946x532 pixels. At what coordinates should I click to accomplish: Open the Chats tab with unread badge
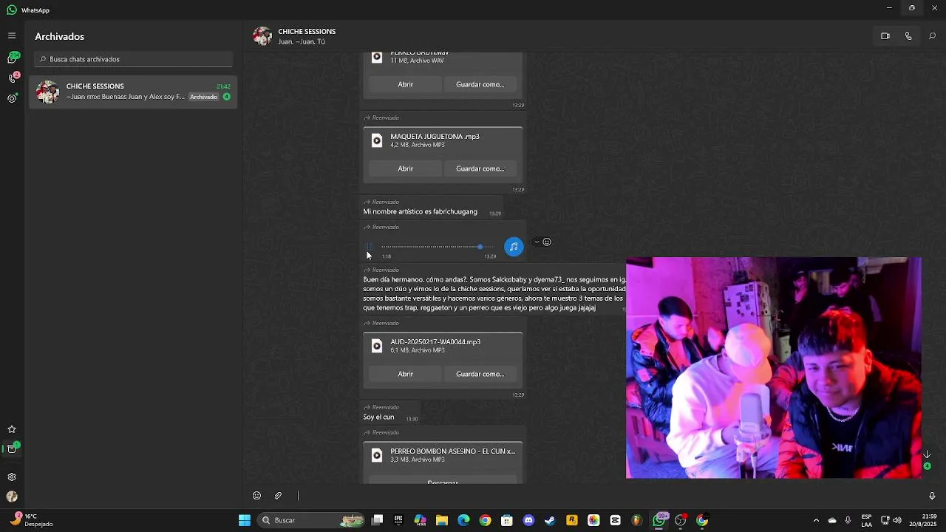coord(12,58)
